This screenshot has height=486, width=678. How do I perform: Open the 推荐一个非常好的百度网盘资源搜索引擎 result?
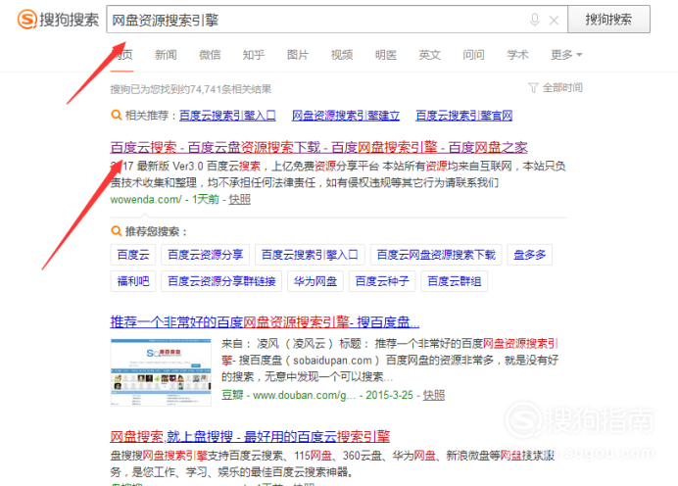click(x=265, y=322)
